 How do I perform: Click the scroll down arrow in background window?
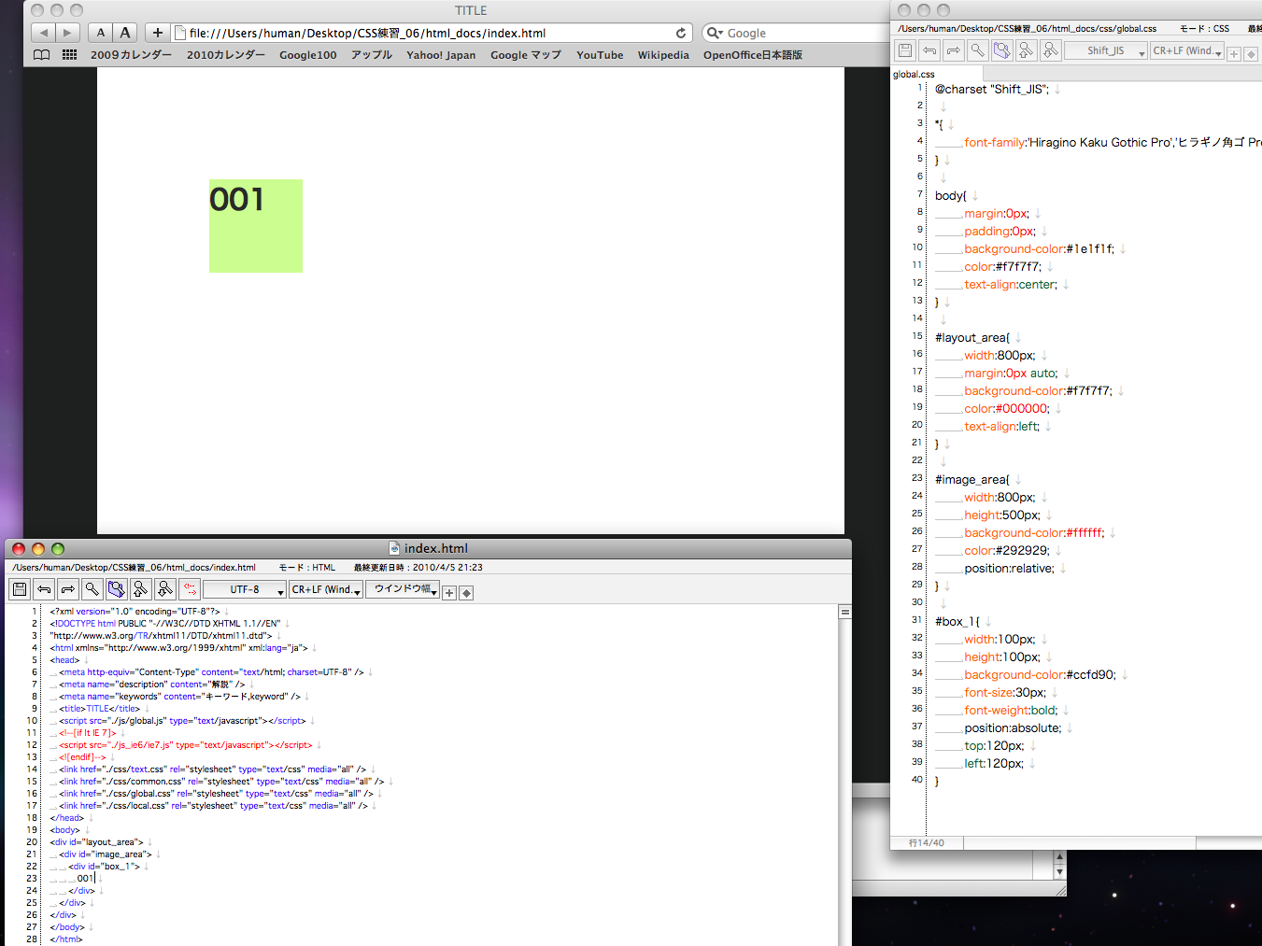[x=1059, y=871]
